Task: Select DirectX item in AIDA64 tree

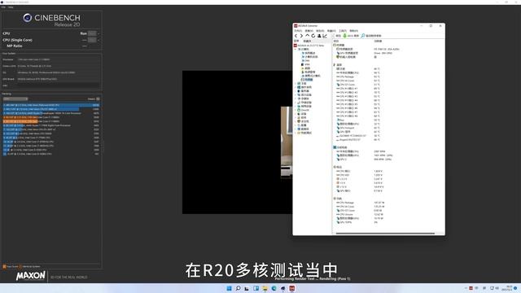Action: pyautogui.click(x=303, y=110)
